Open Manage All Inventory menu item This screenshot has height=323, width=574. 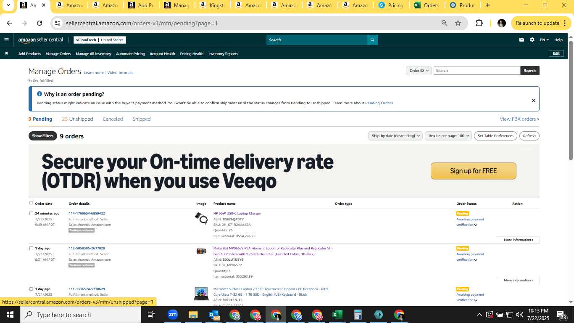click(x=93, y=54)
